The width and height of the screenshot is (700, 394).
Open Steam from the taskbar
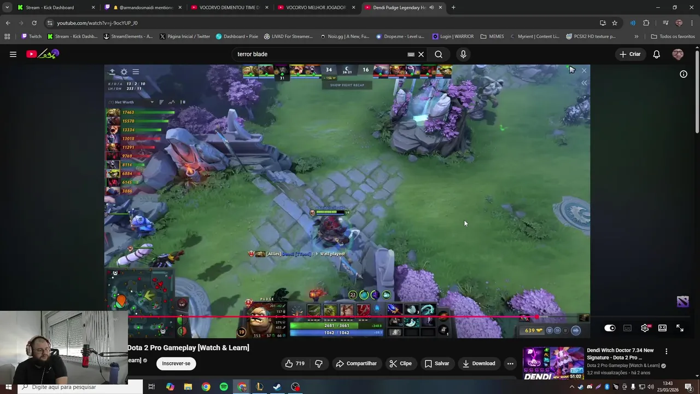pos(277,387)
